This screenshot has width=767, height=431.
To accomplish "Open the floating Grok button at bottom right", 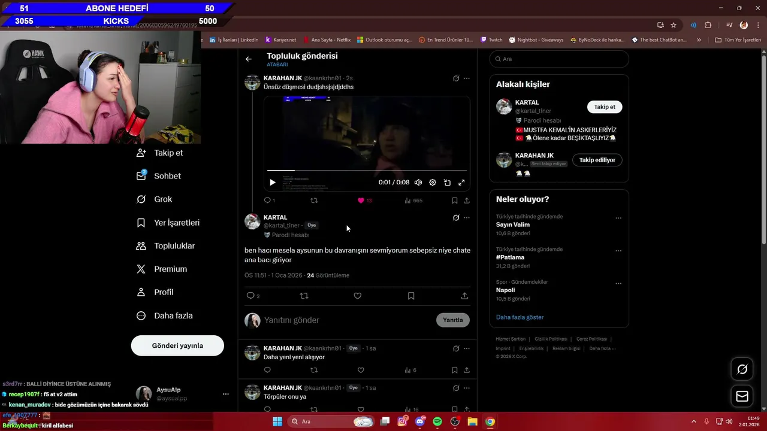I will click(x=742, y=369).
